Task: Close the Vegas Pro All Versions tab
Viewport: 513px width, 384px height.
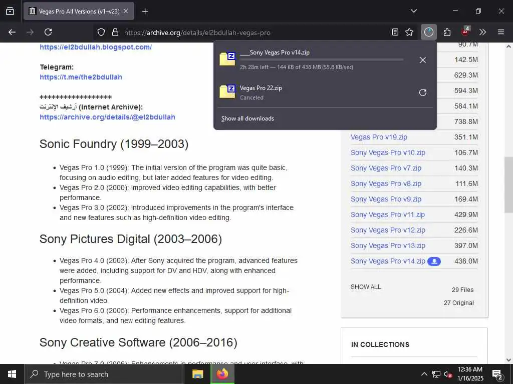Action: [126, 11]
